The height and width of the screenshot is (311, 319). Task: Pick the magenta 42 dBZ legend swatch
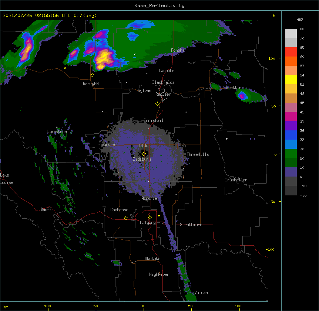coord(291,116)
